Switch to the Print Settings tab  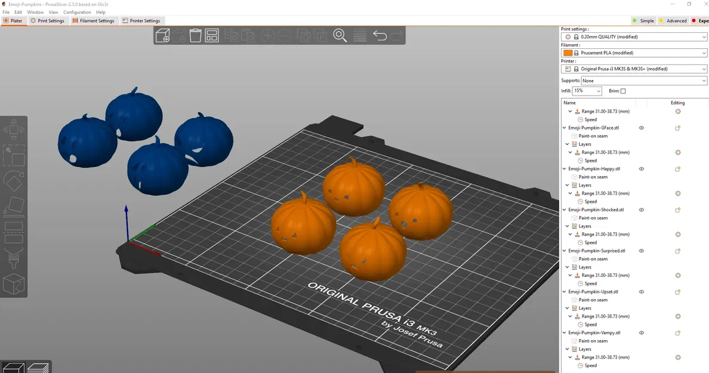click(x=48, y=21)
